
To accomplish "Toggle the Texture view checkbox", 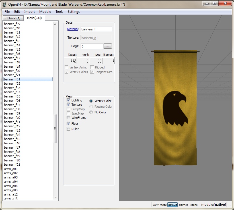I will tap(69, 105).
